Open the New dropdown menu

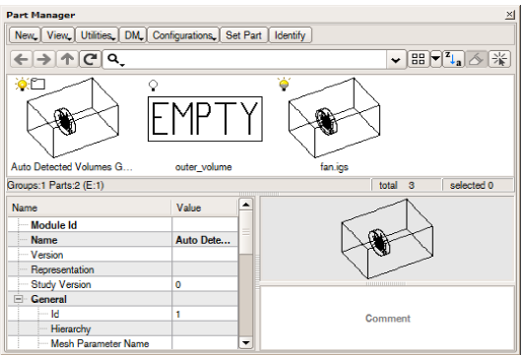point(25,35)
